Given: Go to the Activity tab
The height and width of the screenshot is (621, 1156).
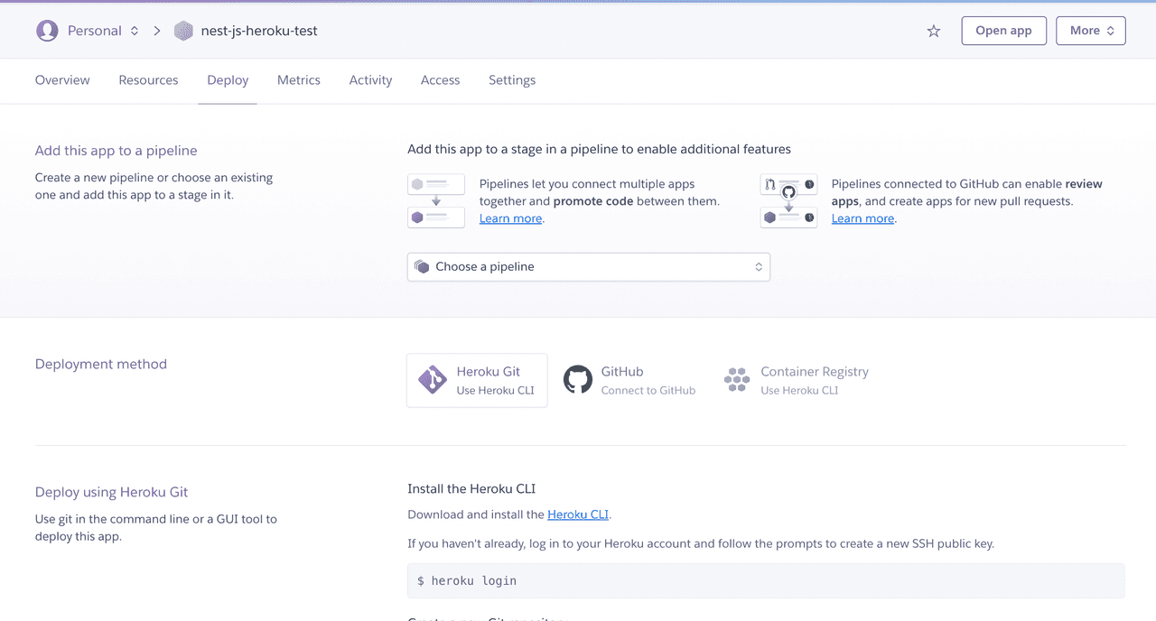Looking at the screenshot, I should [370, 80].
